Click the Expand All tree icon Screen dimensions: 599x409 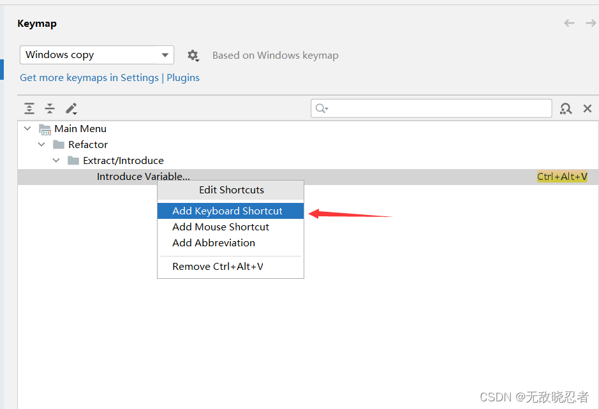tap(29, 108)
